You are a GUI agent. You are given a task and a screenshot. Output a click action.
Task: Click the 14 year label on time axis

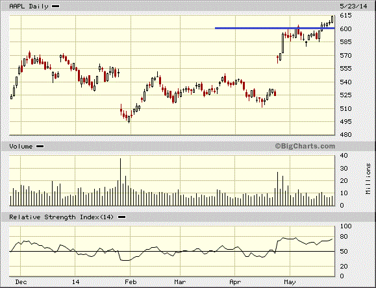click(x=75, y=282)
